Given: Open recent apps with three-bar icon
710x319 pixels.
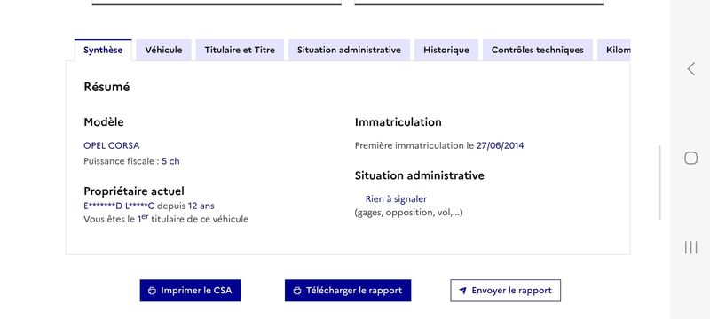Looking at the screenshot, I should pos(691,247).
